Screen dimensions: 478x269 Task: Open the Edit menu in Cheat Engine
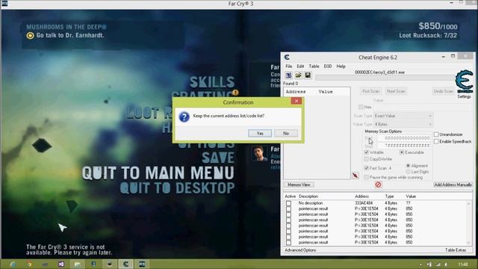pos(300,67)
